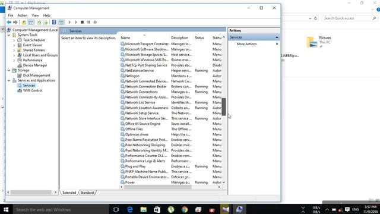Click the Start Service play icon
Screen dimensions: 380x214
69,23
